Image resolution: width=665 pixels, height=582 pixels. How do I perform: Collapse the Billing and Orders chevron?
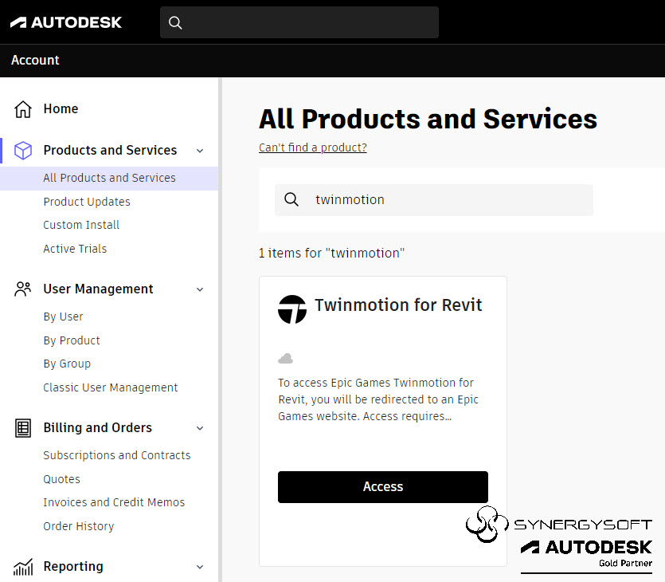[200, 428]
